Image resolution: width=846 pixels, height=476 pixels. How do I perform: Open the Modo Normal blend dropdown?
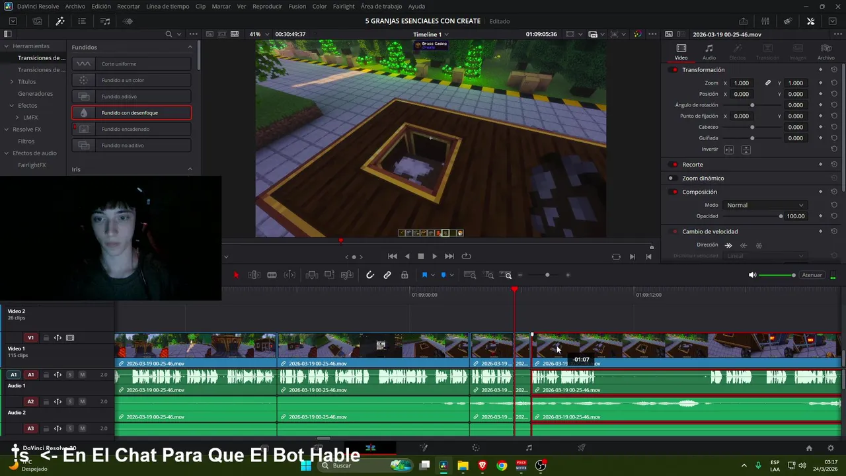tap(765, 205)
